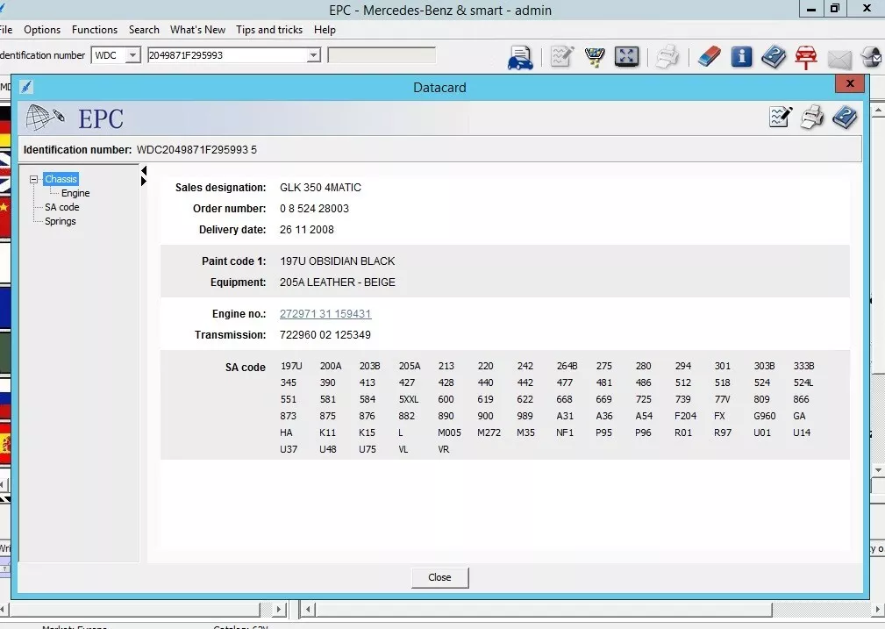This screenshot has width=885, height=629.
Task: Click SA code M272
Action: click(489, 432)
